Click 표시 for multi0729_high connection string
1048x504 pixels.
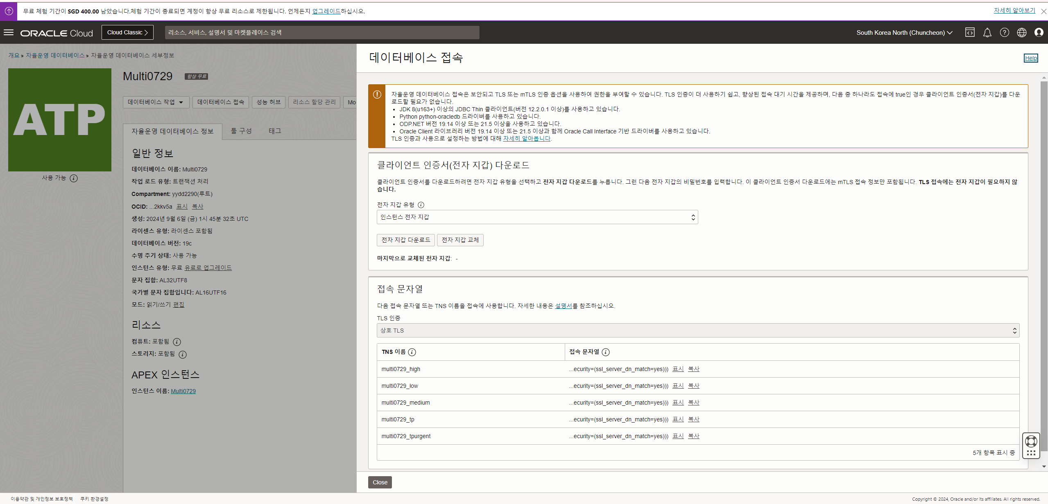coord(678,369)
